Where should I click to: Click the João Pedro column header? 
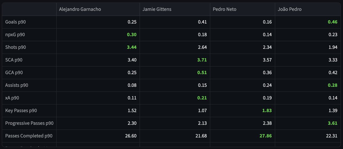(x=308, y=9)
